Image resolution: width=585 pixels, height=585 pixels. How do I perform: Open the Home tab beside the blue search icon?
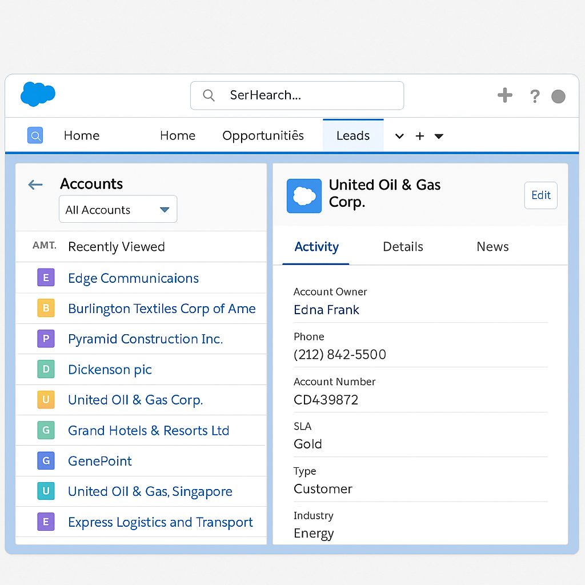82,135
